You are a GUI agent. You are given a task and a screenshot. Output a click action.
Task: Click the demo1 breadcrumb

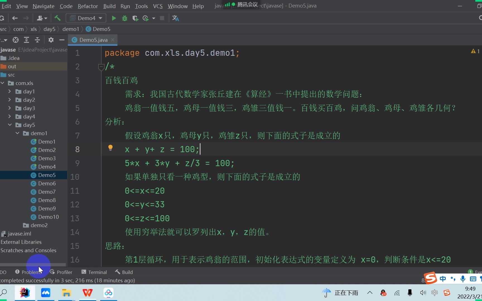[71, 29]
